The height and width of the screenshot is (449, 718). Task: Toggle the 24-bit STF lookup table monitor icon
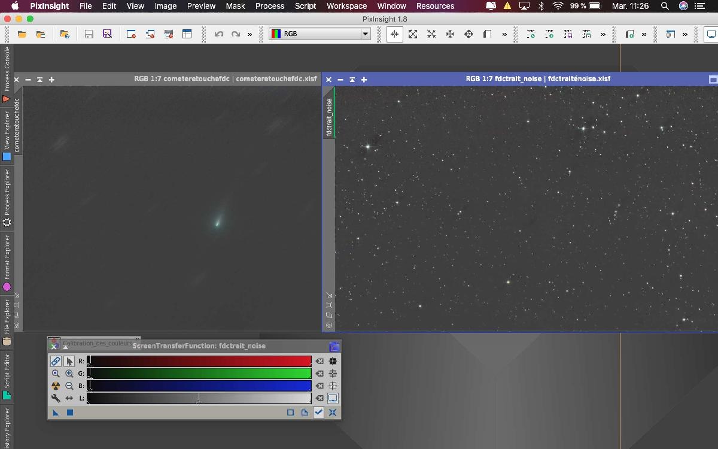pyautogui.click(x=333, y=398)
